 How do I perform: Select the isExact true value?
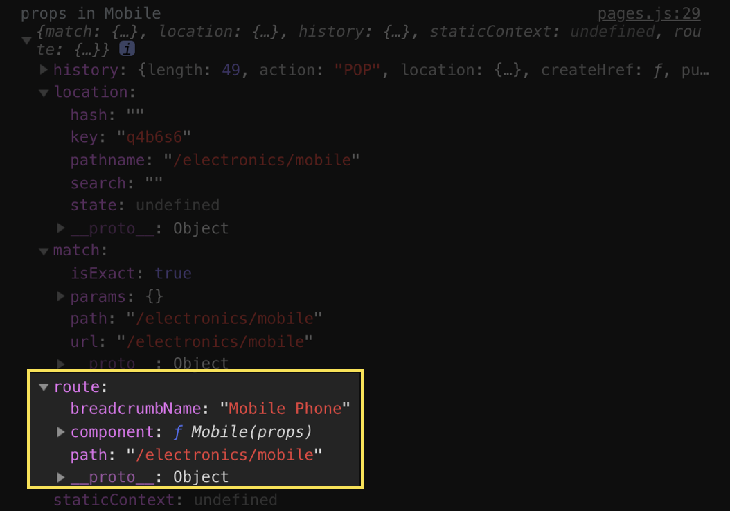[172, 274]
